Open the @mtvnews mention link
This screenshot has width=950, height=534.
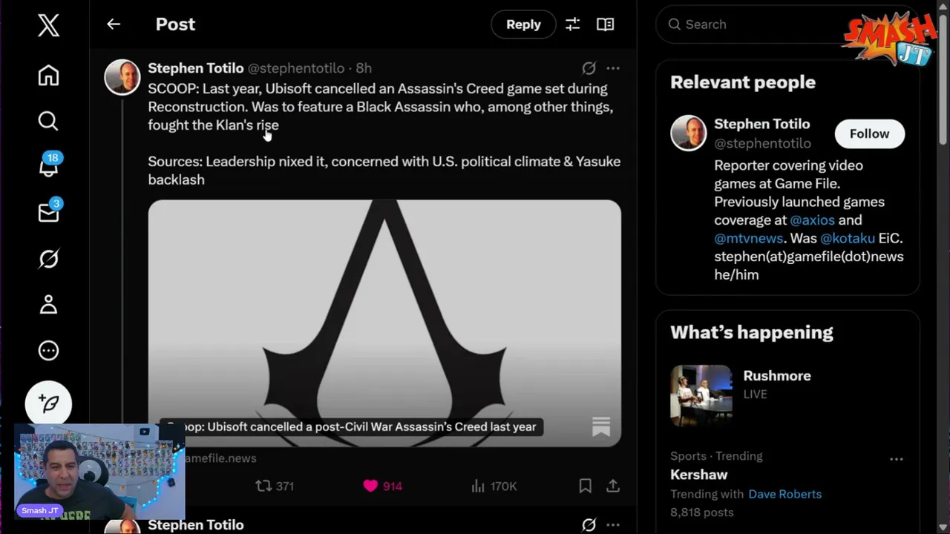tap(748, 238)
